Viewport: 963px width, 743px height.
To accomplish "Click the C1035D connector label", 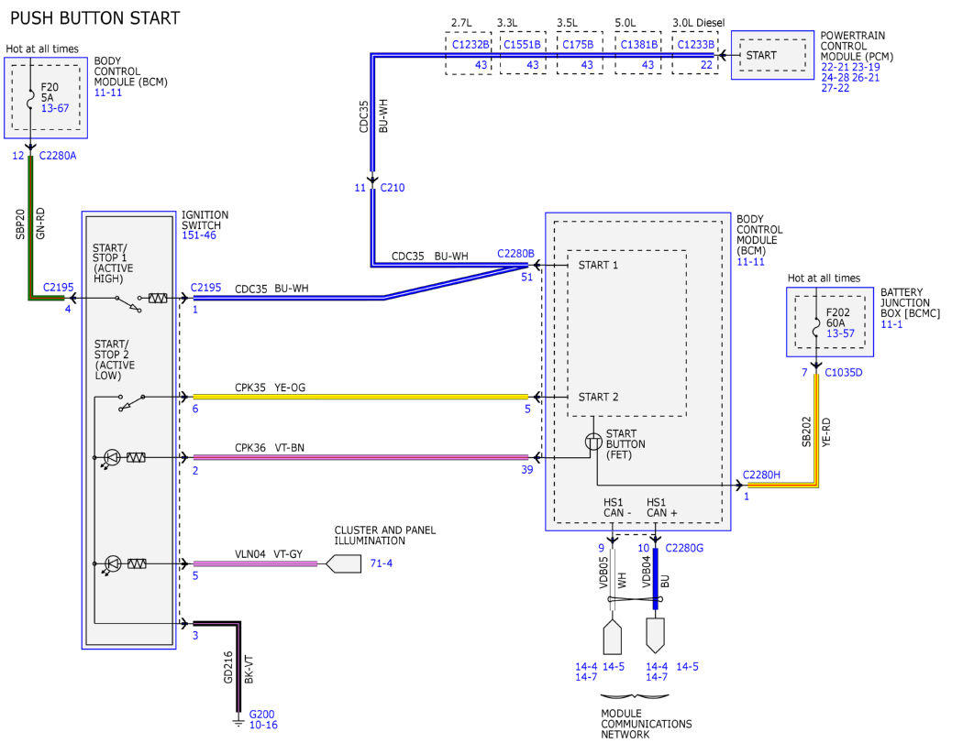I will [x=843, y=373].
